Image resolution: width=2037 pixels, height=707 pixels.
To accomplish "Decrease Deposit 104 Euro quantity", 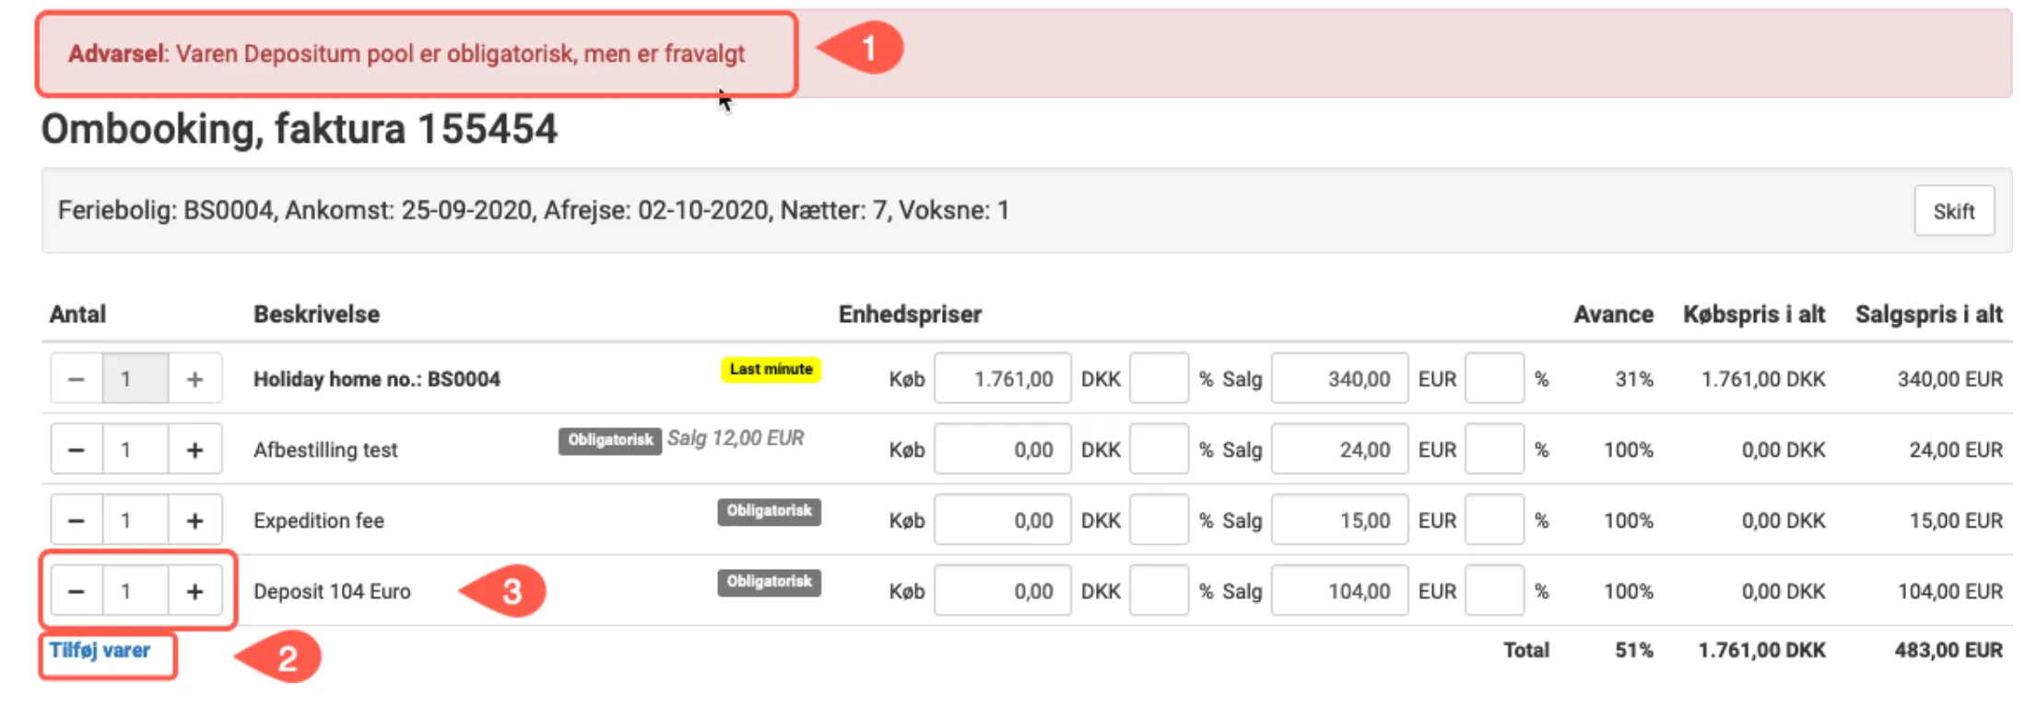I will [77, 591].
